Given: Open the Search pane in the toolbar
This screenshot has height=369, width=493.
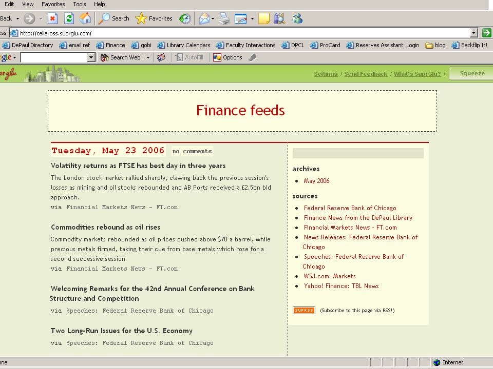Looking at the screenshot, I should (x=114, y=18).
